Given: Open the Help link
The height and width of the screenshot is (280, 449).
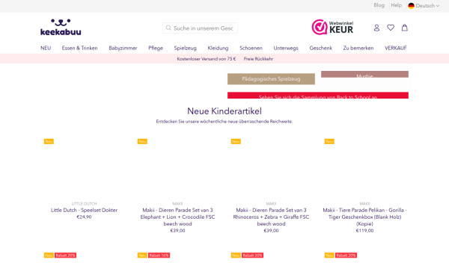Looking at the screenshot, I should pyautogui.click(x=397, y=5).
